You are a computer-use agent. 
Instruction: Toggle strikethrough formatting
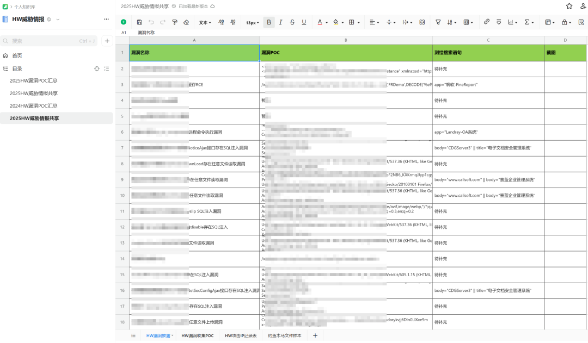click(292, 22)
